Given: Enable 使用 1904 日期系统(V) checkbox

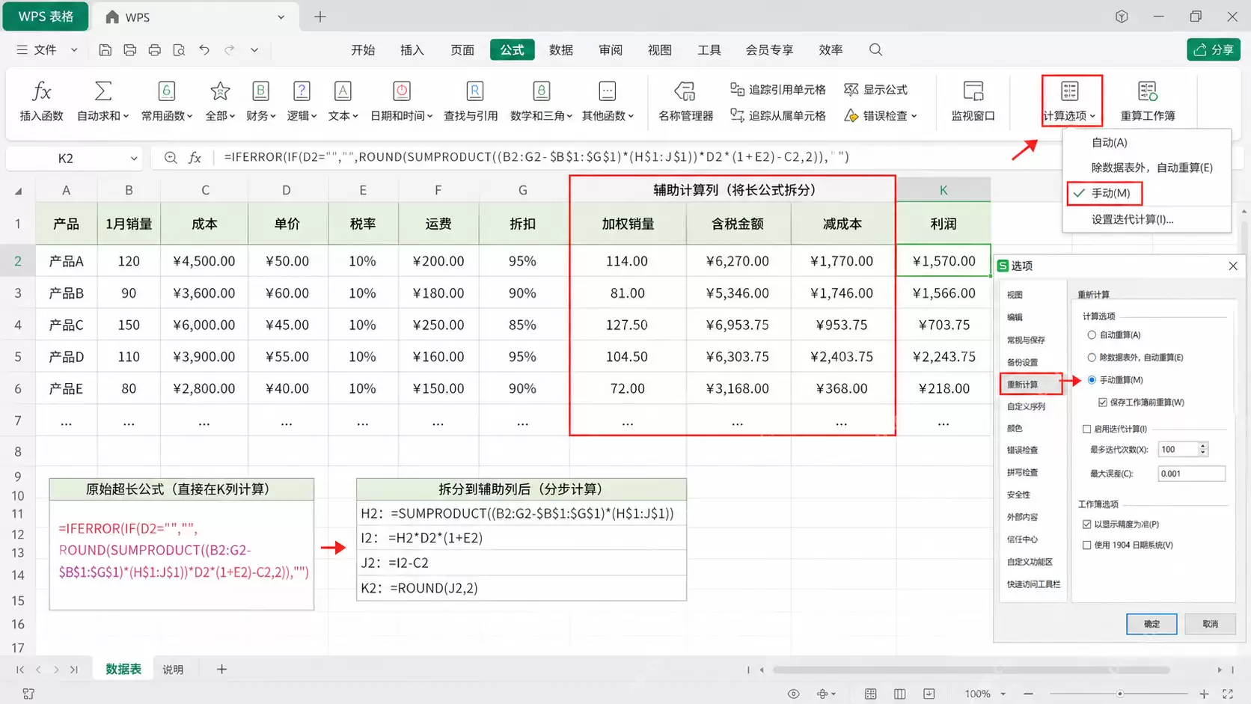Looking at the screenshot, I should point(1086,545).
